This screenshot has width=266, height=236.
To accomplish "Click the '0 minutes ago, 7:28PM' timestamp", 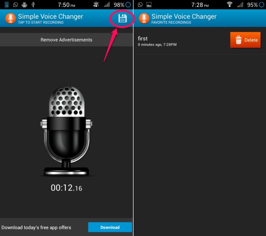I will (157, 44).
